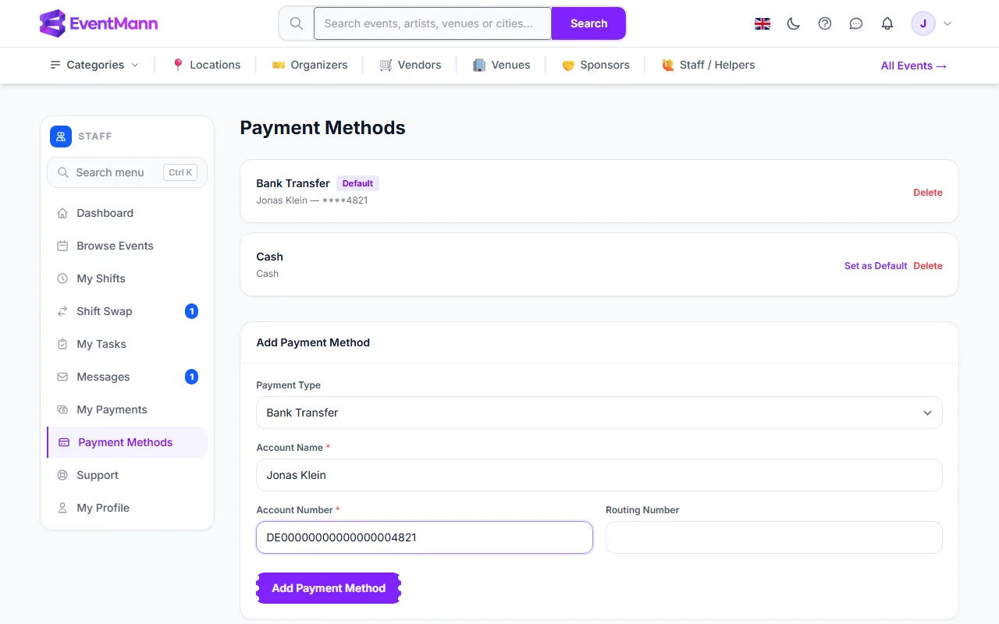Click the Staff badge icon in the sidebar
The width and height of the screenshot is (999, 624).
61,136
